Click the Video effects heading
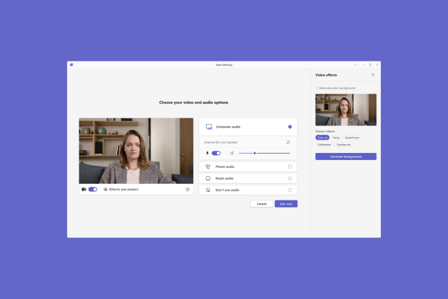 tap(326, 75)
